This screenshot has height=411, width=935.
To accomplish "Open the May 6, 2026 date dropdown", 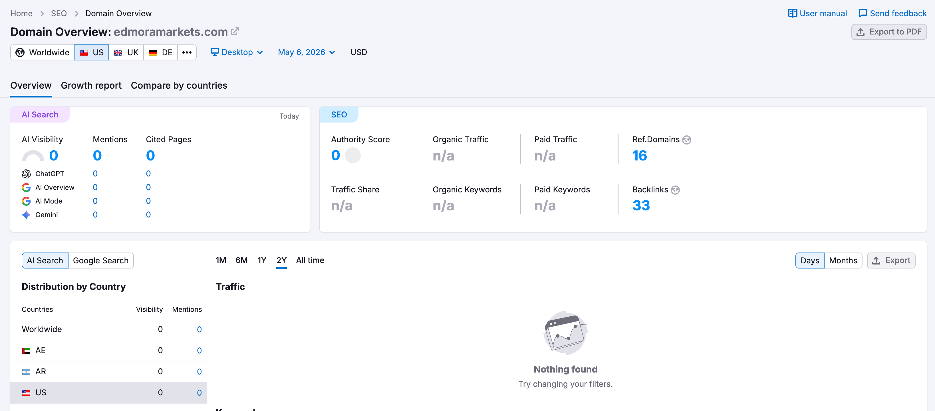I will point(307,52).
